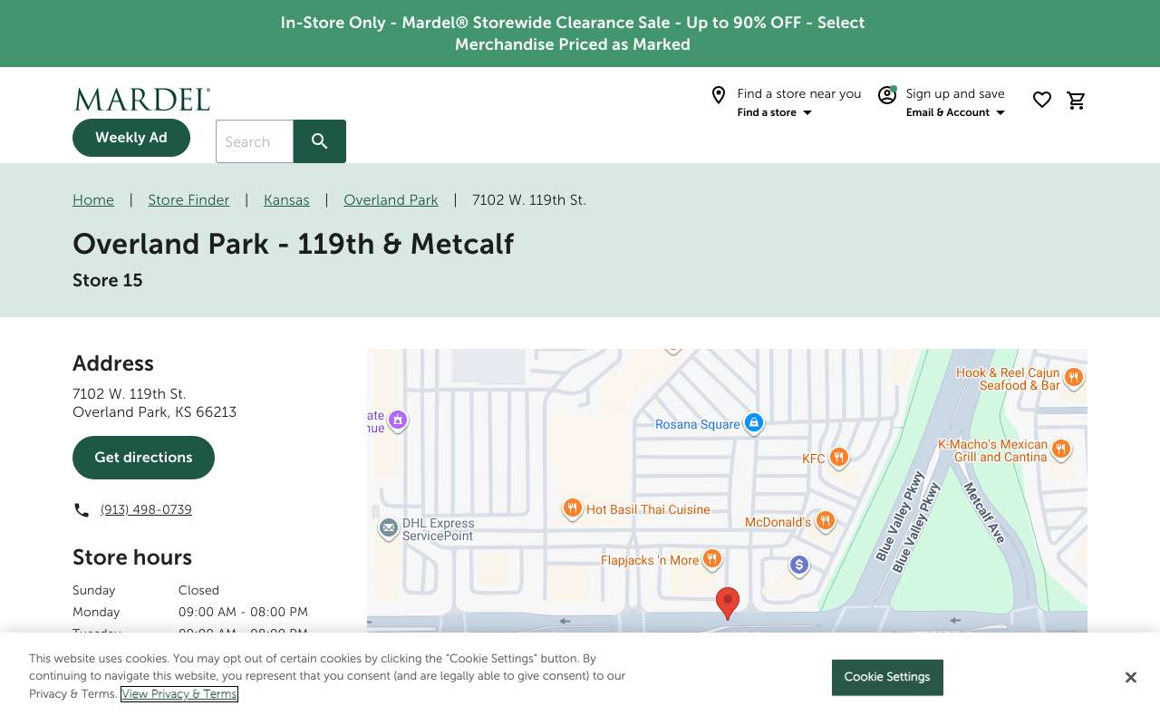Click the Get directions button
The image size is (1160, 725).
click(x=143, y=458)
